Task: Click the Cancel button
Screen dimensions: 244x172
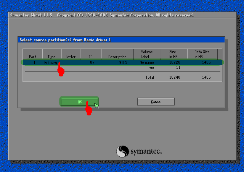Action: (156, 102)
